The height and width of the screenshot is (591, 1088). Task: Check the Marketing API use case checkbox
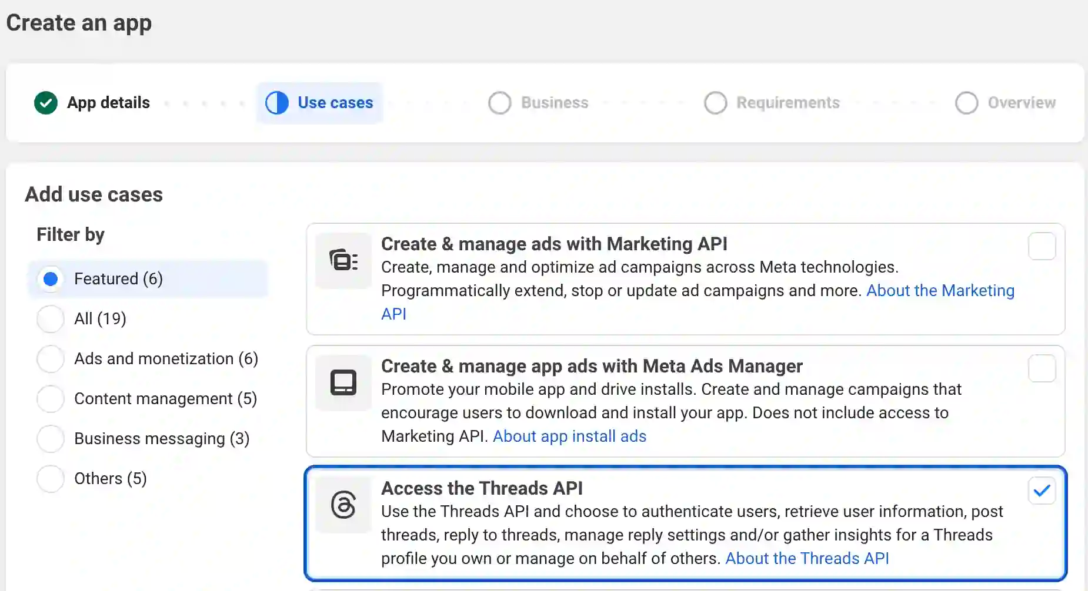[x=1042, y=246]
